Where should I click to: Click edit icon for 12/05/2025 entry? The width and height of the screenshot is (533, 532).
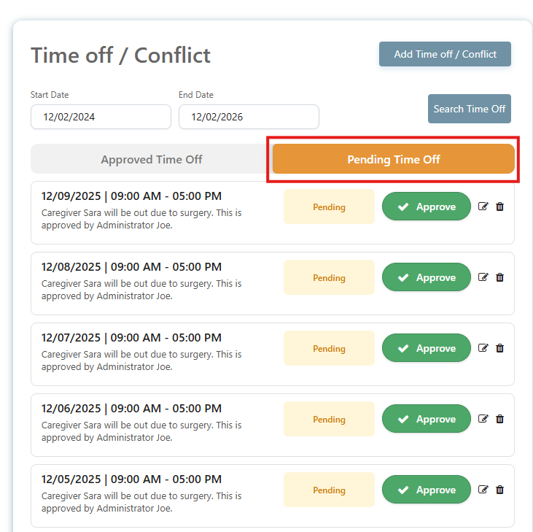pos(483,490)
